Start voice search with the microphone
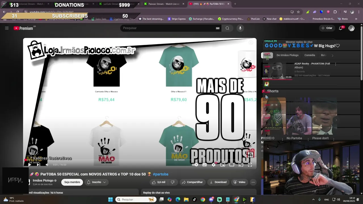This screenshot has width=363, height=204. tap(240, 28)
